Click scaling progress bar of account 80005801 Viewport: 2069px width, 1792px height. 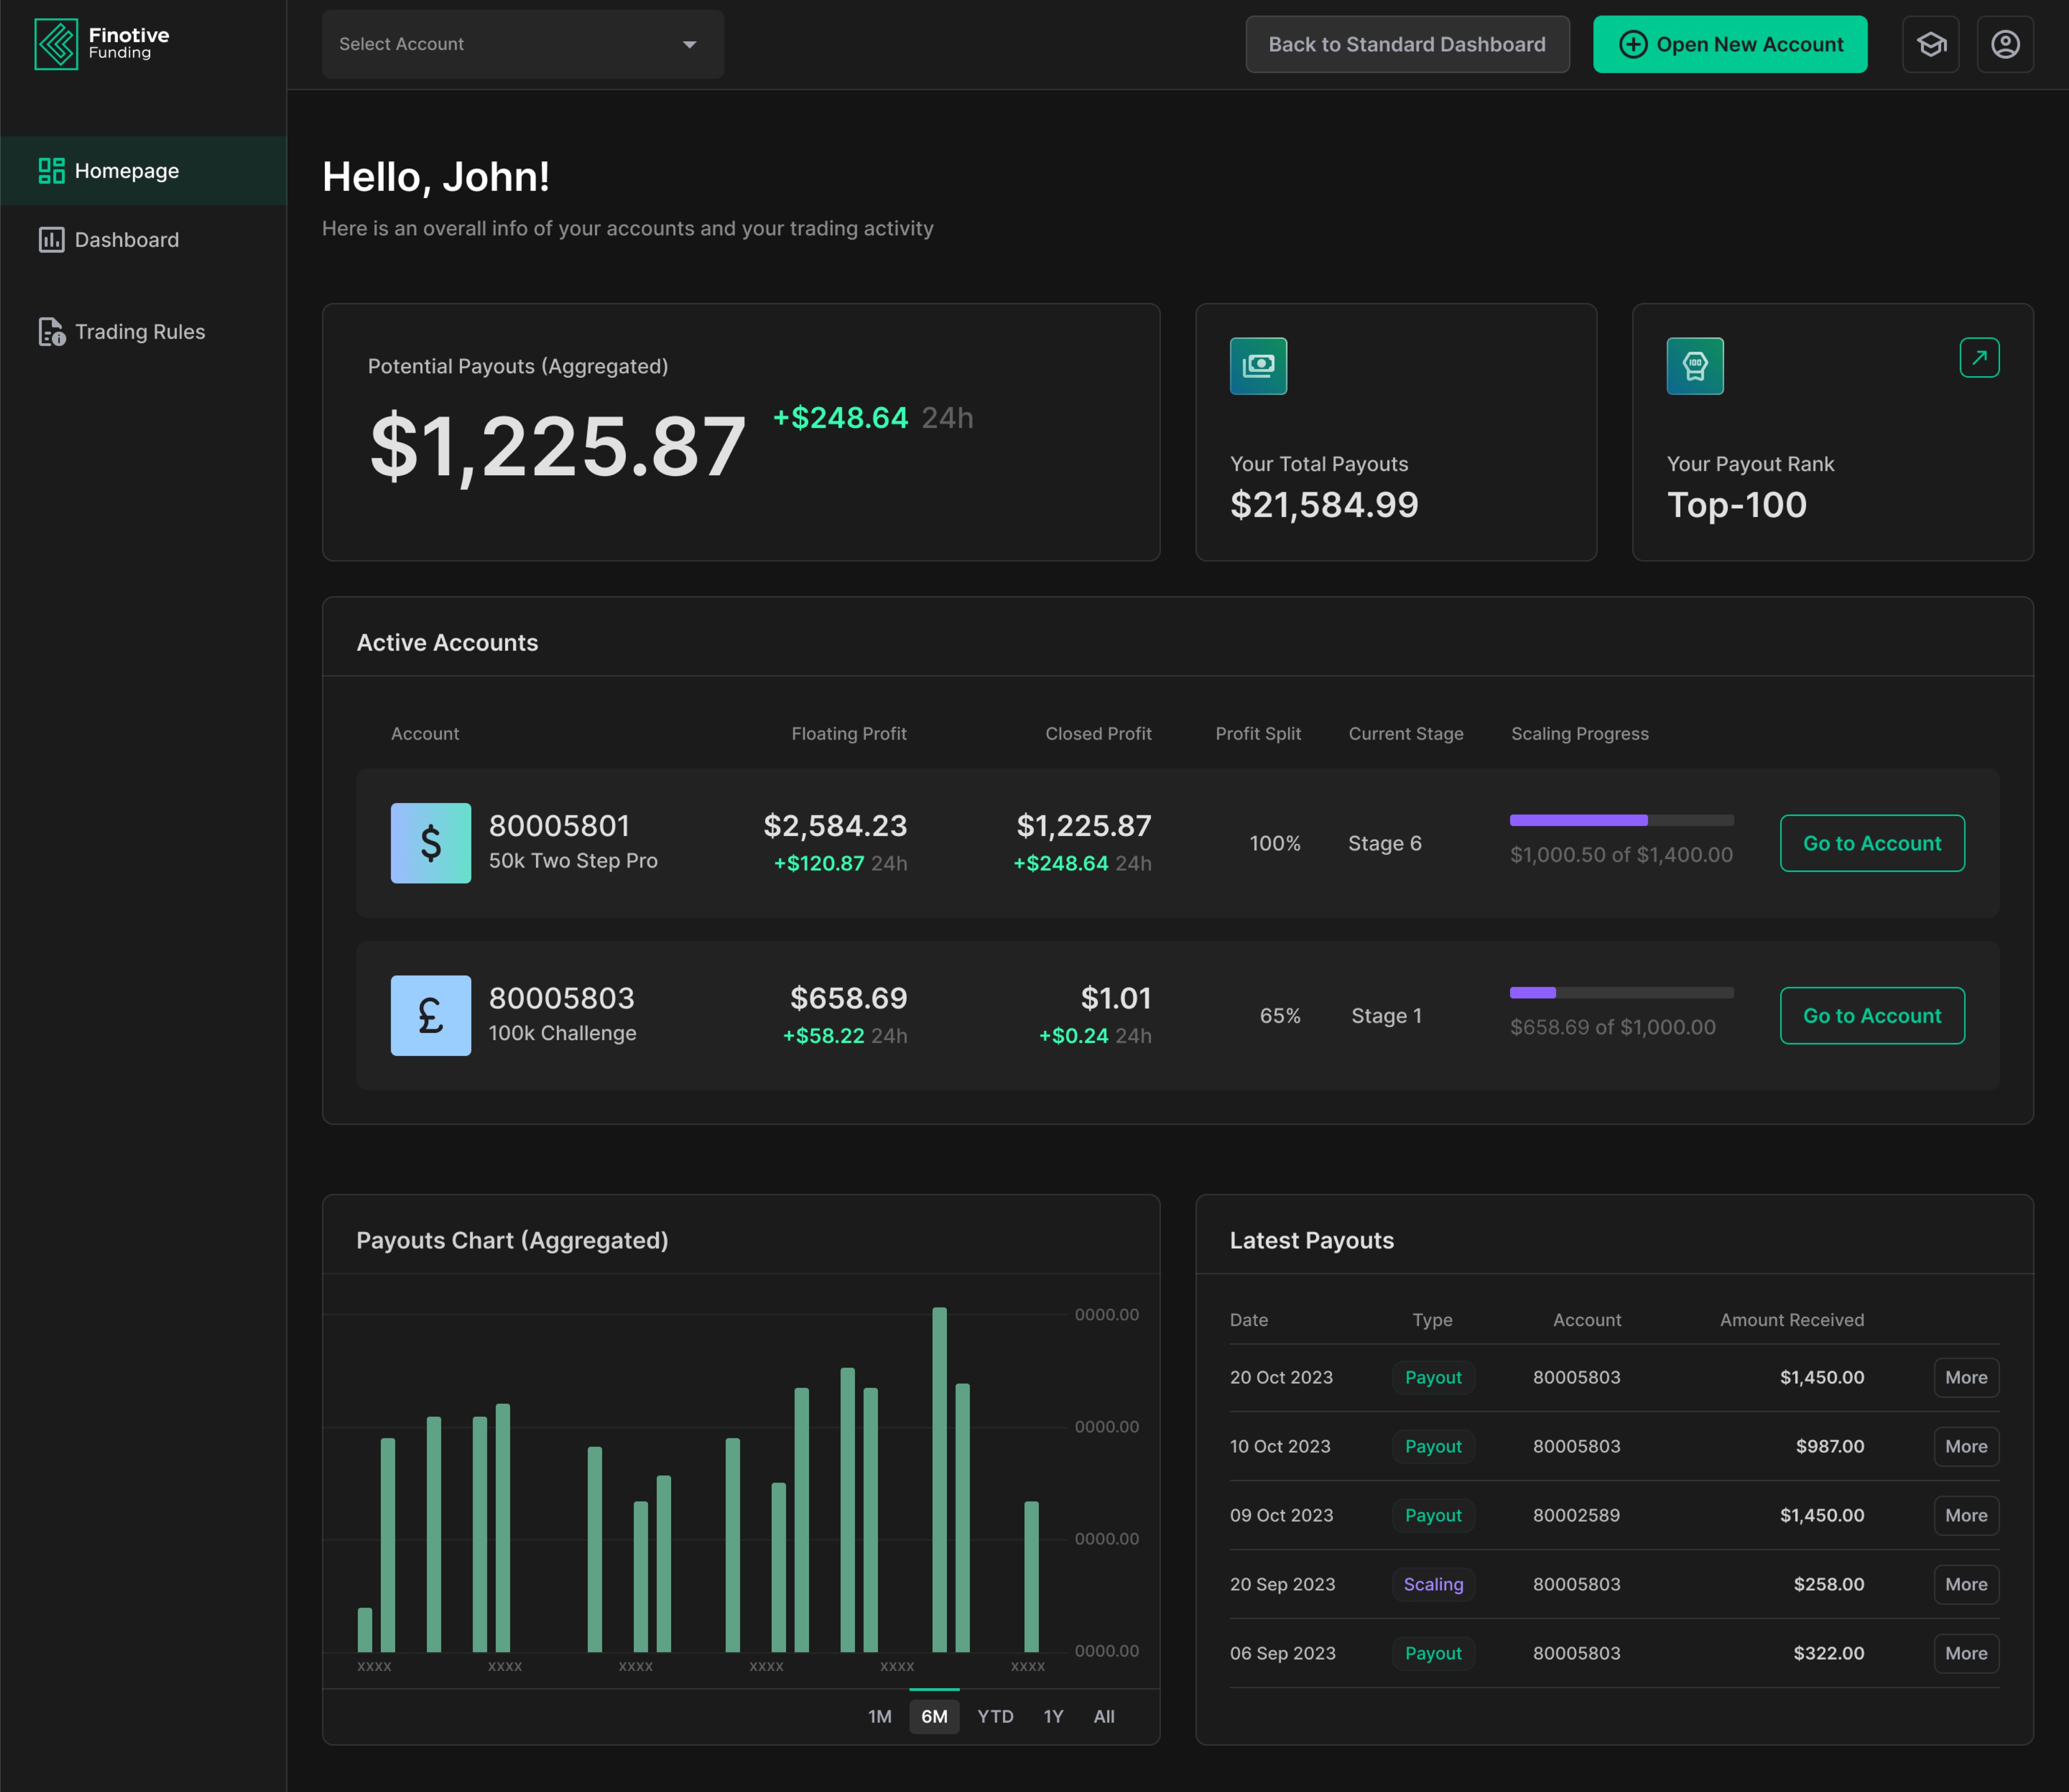[1622, 820]
